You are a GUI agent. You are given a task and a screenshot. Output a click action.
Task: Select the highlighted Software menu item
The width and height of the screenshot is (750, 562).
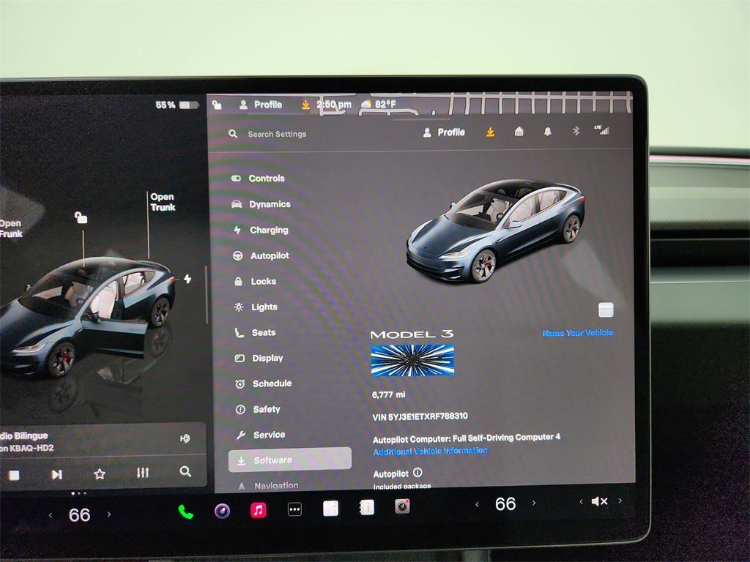coord(290,460)
